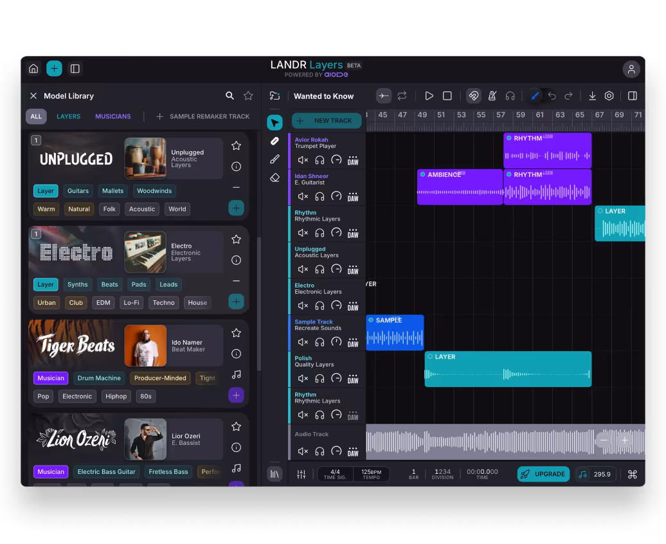
Task: Solo the Idan Shneor E. Guitarist track
Action: [320, 197]
